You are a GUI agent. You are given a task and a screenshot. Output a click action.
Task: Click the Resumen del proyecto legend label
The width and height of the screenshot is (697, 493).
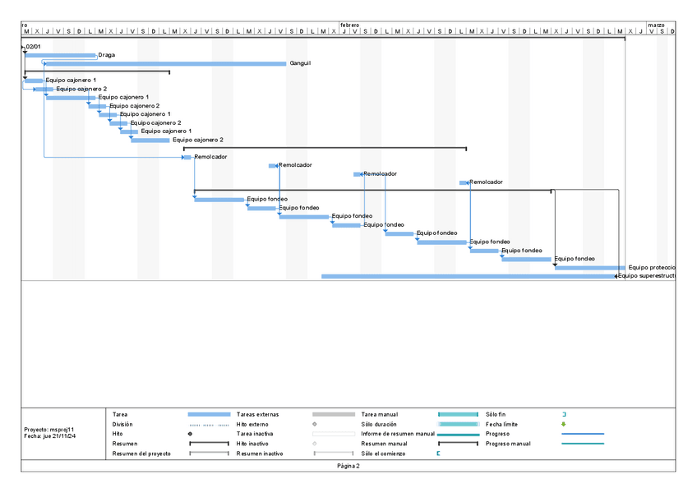(x=141, y=454)
